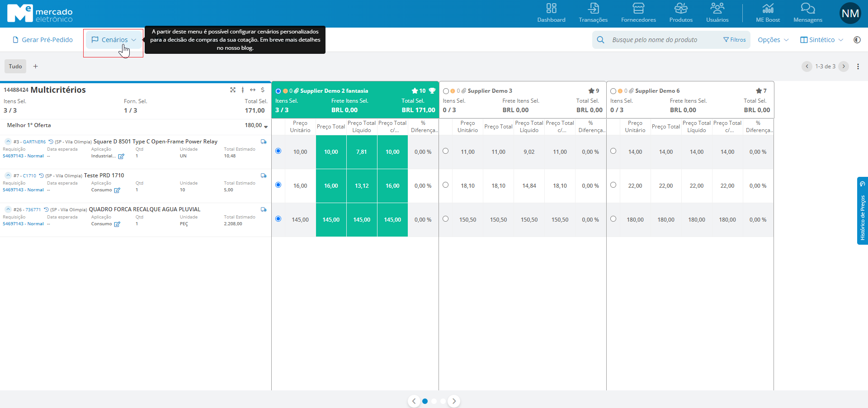The width and height of the screenshot is (868, 408).
Task: Open the Fornecedores section icon
Action: 638,9
